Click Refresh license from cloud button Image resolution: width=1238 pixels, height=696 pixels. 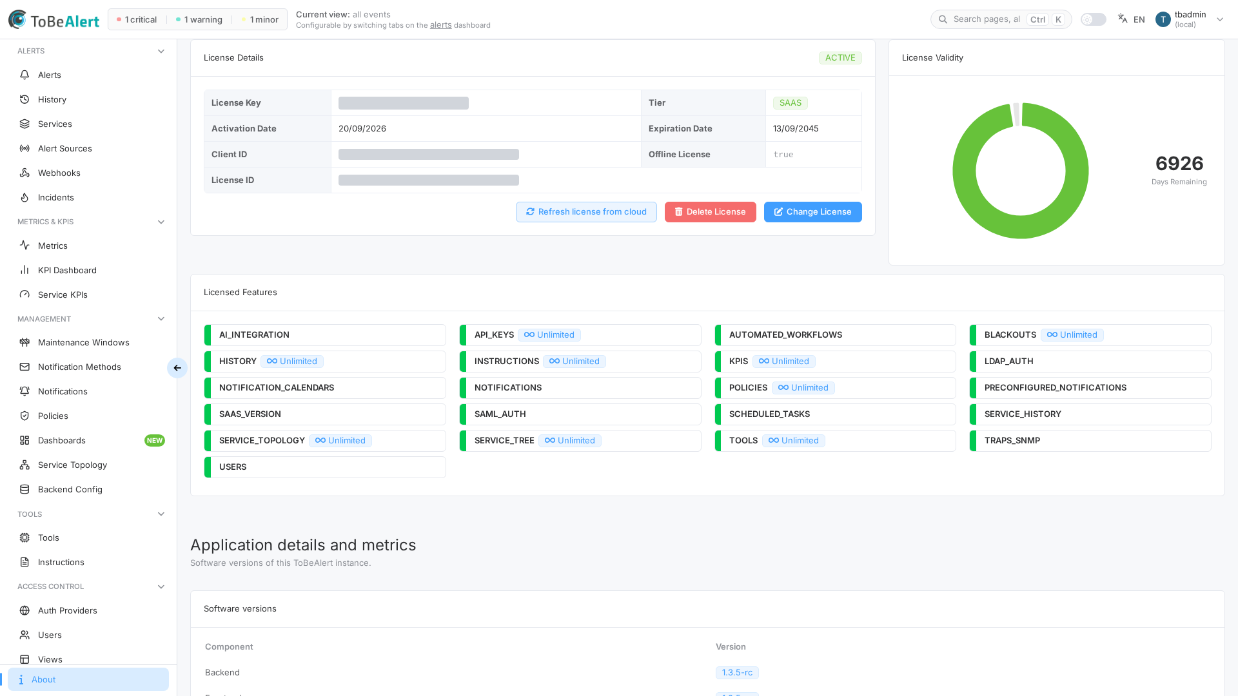point(586,212)
